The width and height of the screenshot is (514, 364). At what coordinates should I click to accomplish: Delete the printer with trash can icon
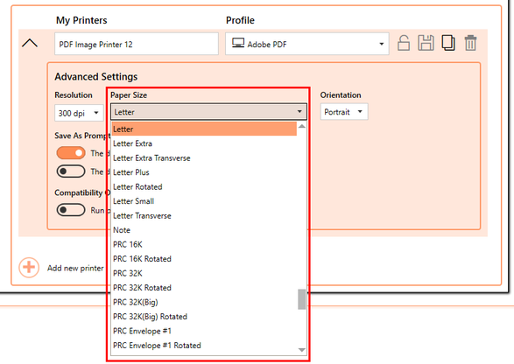[470, 43]
